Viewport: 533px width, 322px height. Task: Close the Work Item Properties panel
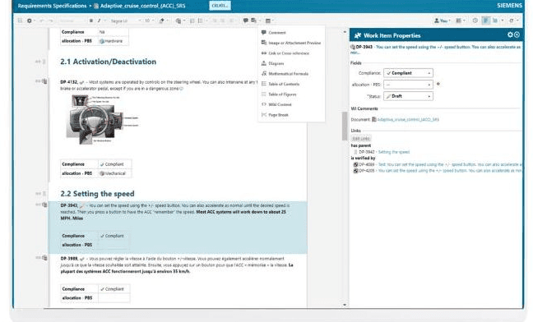click(x=517, y=34)
